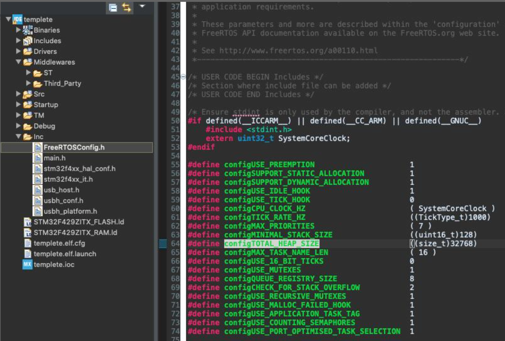
Task: Click the templete IDE project icon
Action: (18, 19)
